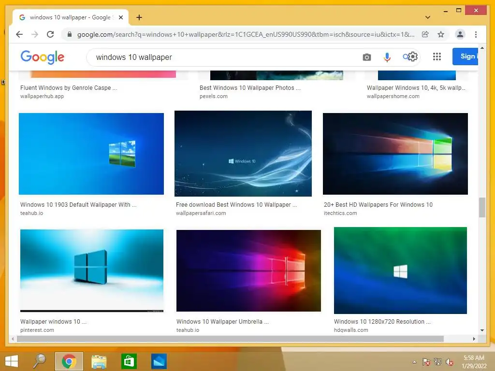Click the itechtics.com source text
495x371 pixels.
(340, 213)
